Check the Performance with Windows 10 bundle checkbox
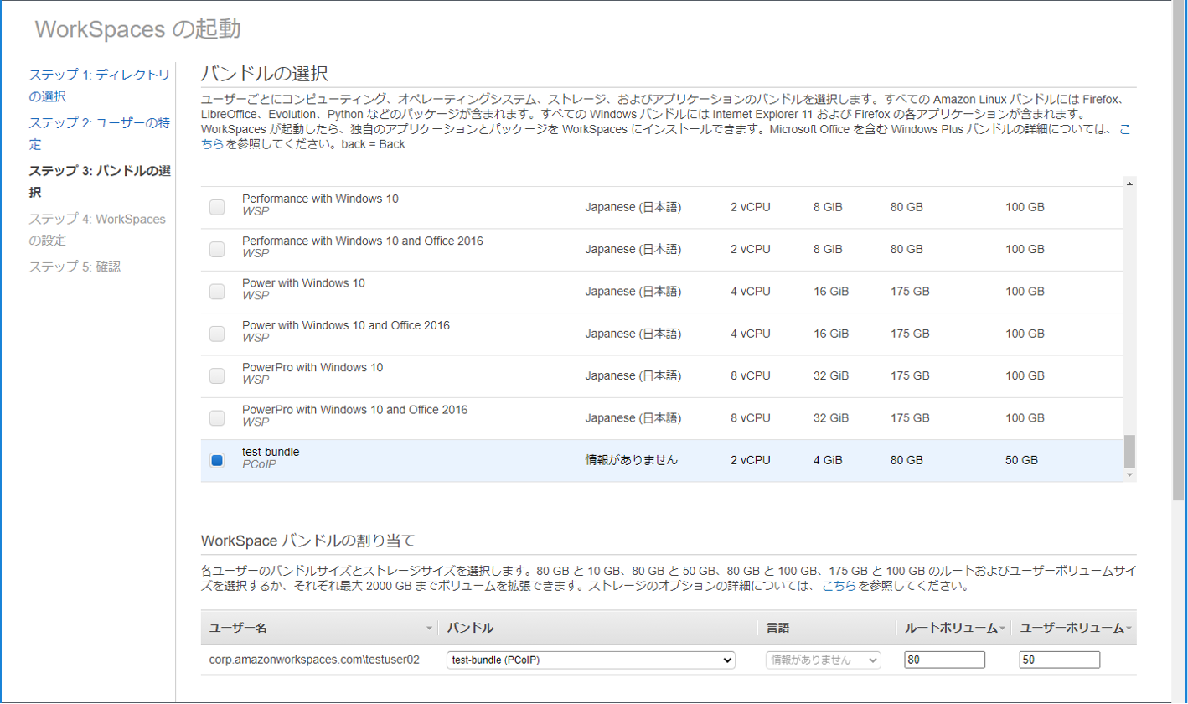 click(x=217, y=207)
